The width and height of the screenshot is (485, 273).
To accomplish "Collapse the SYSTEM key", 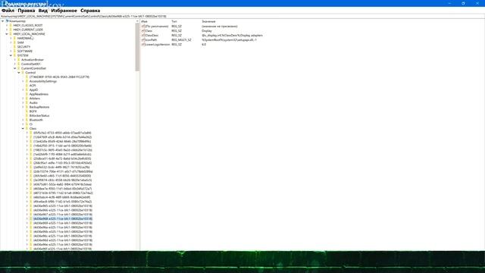I will click(x=11, y=55).
